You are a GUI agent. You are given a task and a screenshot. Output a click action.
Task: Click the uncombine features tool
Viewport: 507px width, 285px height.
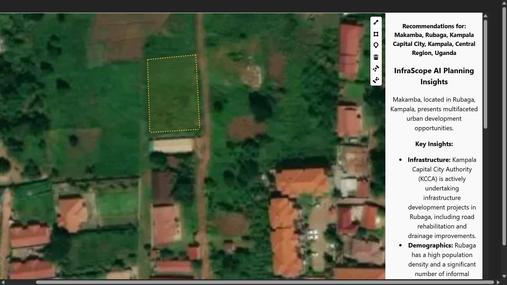point(376,80)
